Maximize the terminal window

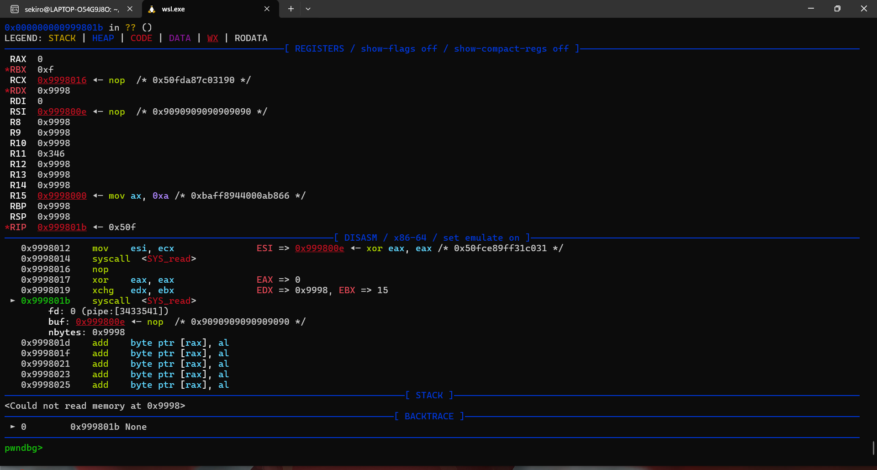837,9
